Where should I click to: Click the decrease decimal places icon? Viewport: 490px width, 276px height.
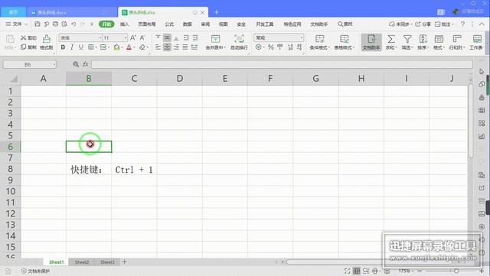point(299,47)
